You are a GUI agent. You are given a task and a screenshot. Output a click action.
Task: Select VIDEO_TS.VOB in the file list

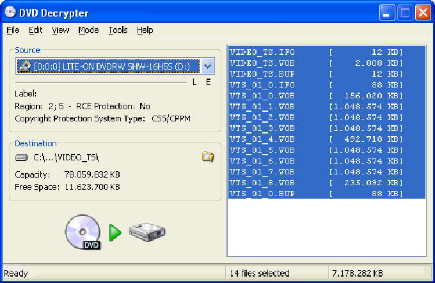pyautogui.click(x=327, y=63)
